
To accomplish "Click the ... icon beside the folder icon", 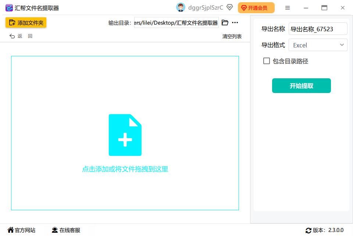I will coord(235,22).
